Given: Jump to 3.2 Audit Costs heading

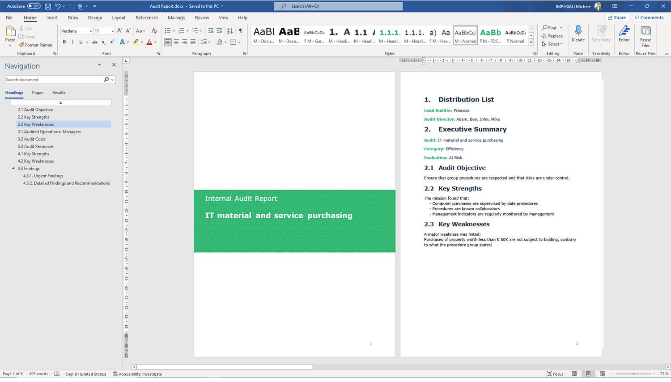Looking at the screenshot, I should pyautogui.click(x=31, y=139).
